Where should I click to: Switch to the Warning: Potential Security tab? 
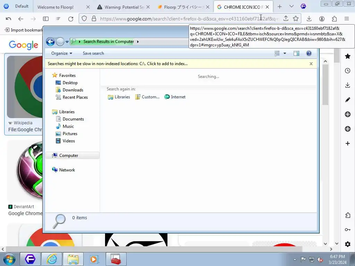[123, 7]
